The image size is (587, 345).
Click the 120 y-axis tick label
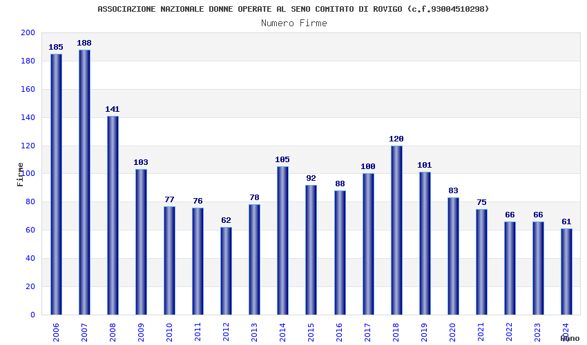pyautogui.click(x=28, y=146)
